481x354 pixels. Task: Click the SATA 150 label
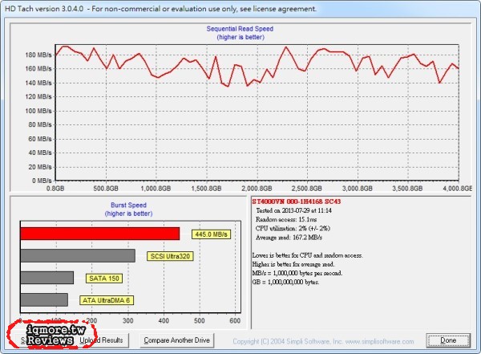(104, 279)
